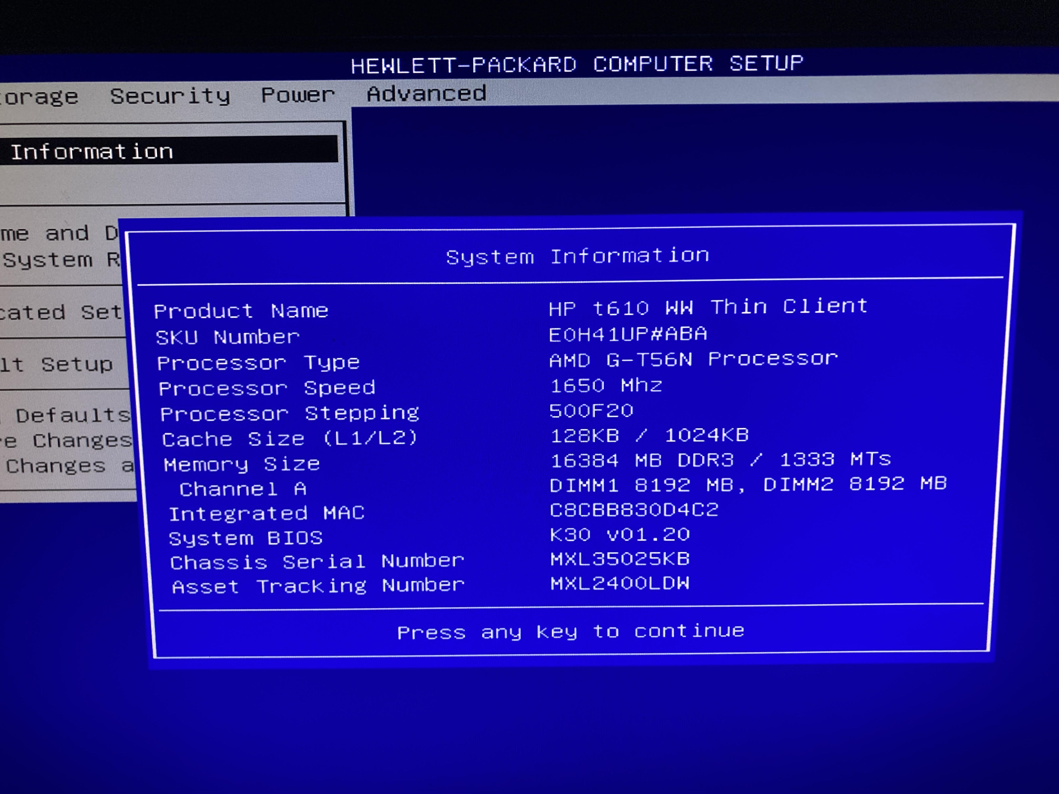Screen dimensions: 1059x794
Task: Click the System BIOS K30 v01.20 value
Action: coord(620,535)
